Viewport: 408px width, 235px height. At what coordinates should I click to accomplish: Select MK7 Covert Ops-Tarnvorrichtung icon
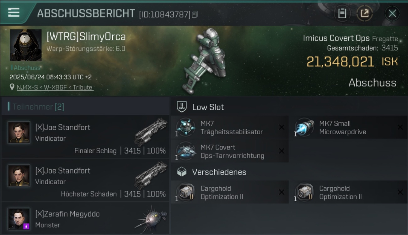(x=186, y=151)
